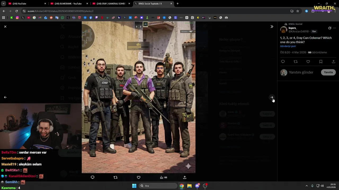Switch to the ERAY | KAMERALI SOHBET tab
The height and width of the screenshot is (190, 339).
(x=111, y=4)
